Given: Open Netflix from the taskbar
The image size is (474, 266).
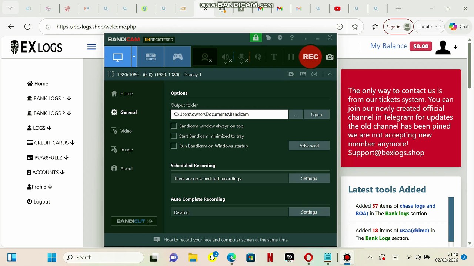Looking at the screenshot, I should click(x=270, y=258).
